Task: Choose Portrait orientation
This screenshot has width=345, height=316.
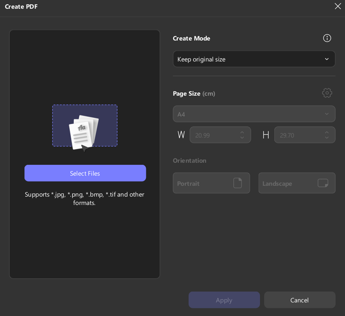Action: (211, 183)
